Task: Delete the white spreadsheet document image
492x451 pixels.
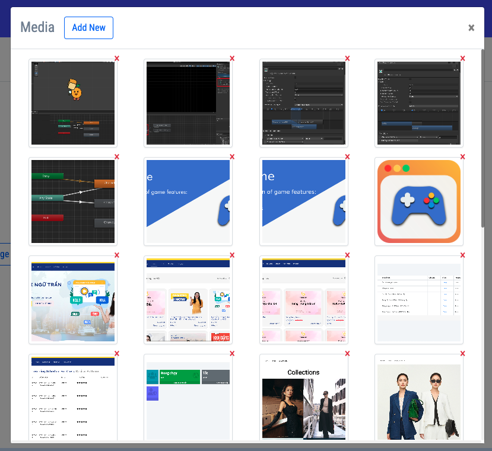Action: point(462,255)
